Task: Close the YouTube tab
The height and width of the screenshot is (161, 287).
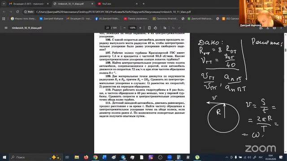Action: pyautogui.click(x=136, y=4)
